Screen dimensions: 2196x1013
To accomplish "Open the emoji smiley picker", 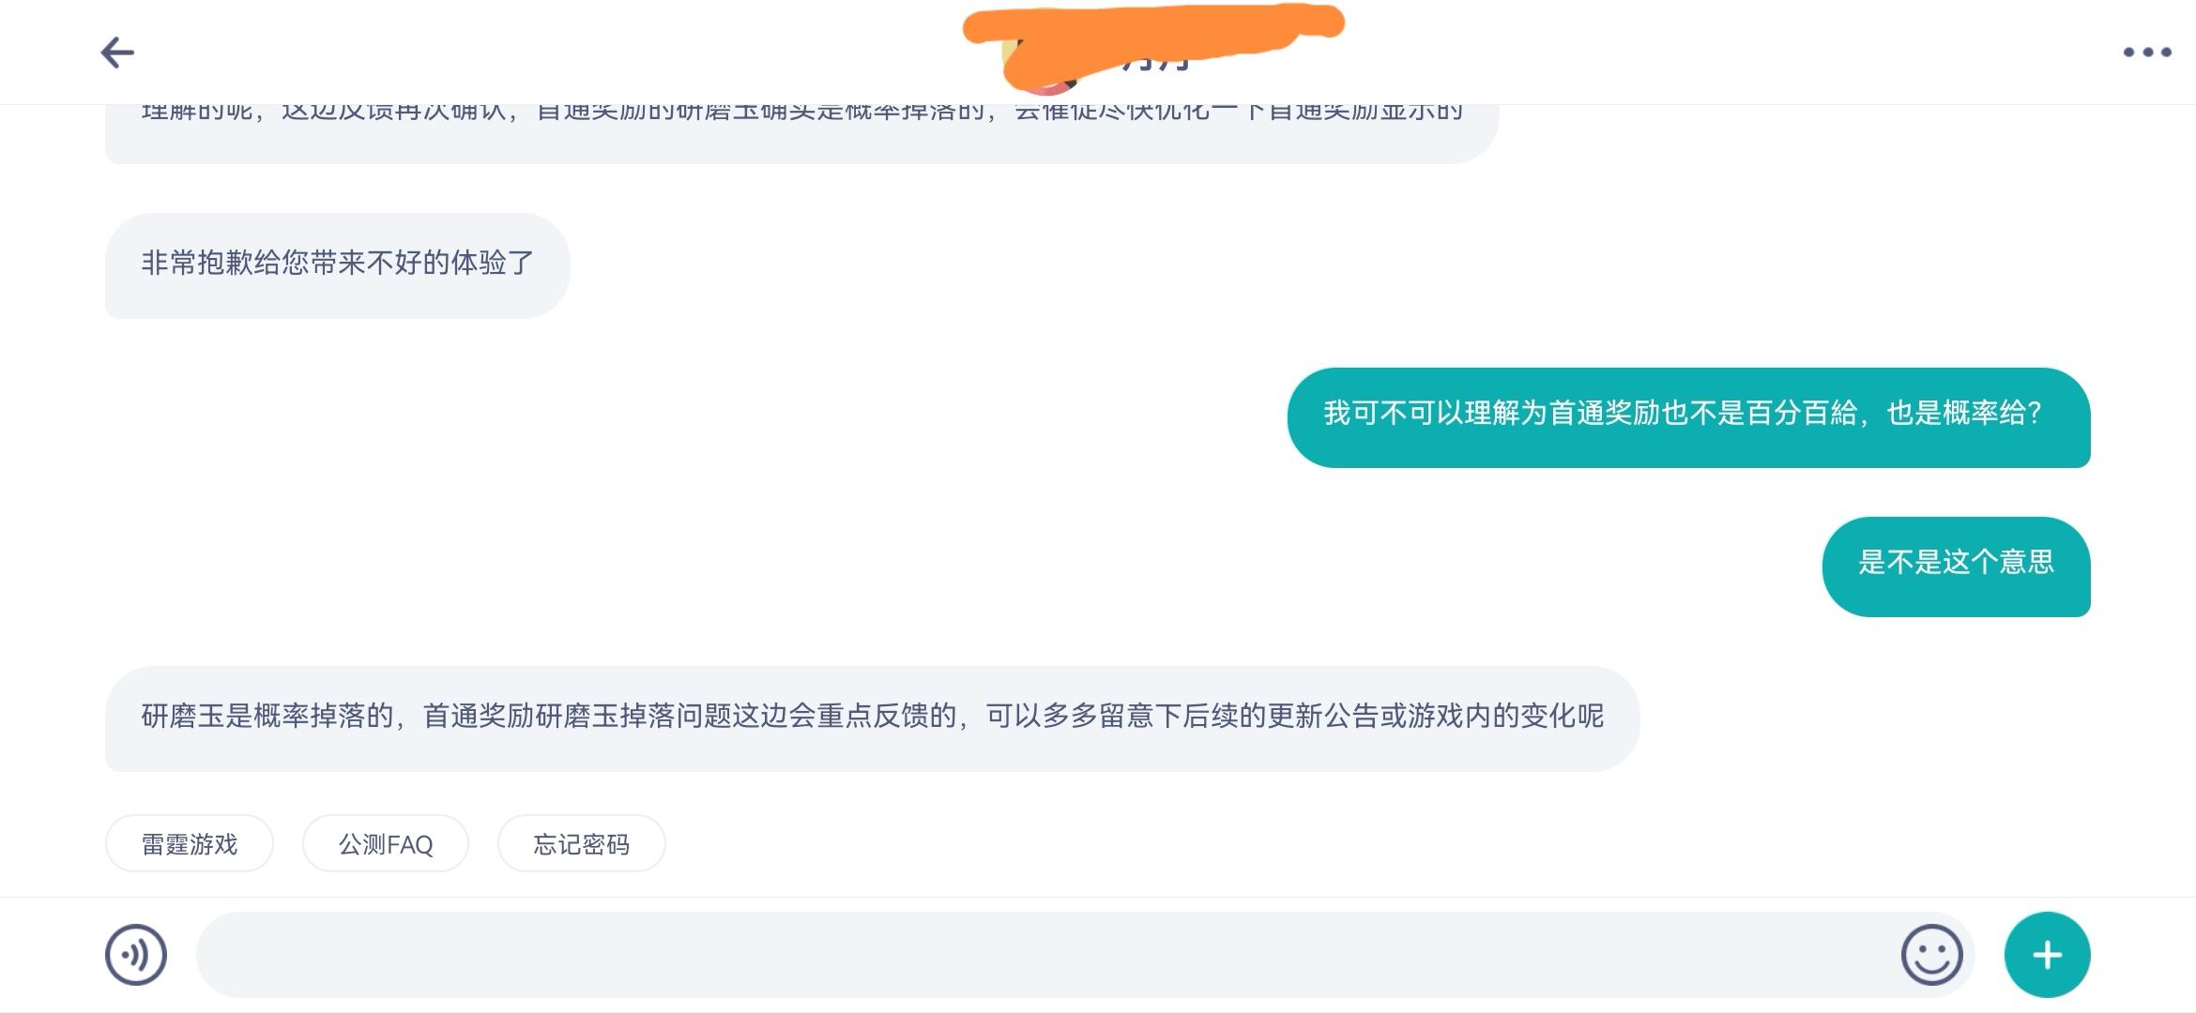I will click(x=1931, y=955).
